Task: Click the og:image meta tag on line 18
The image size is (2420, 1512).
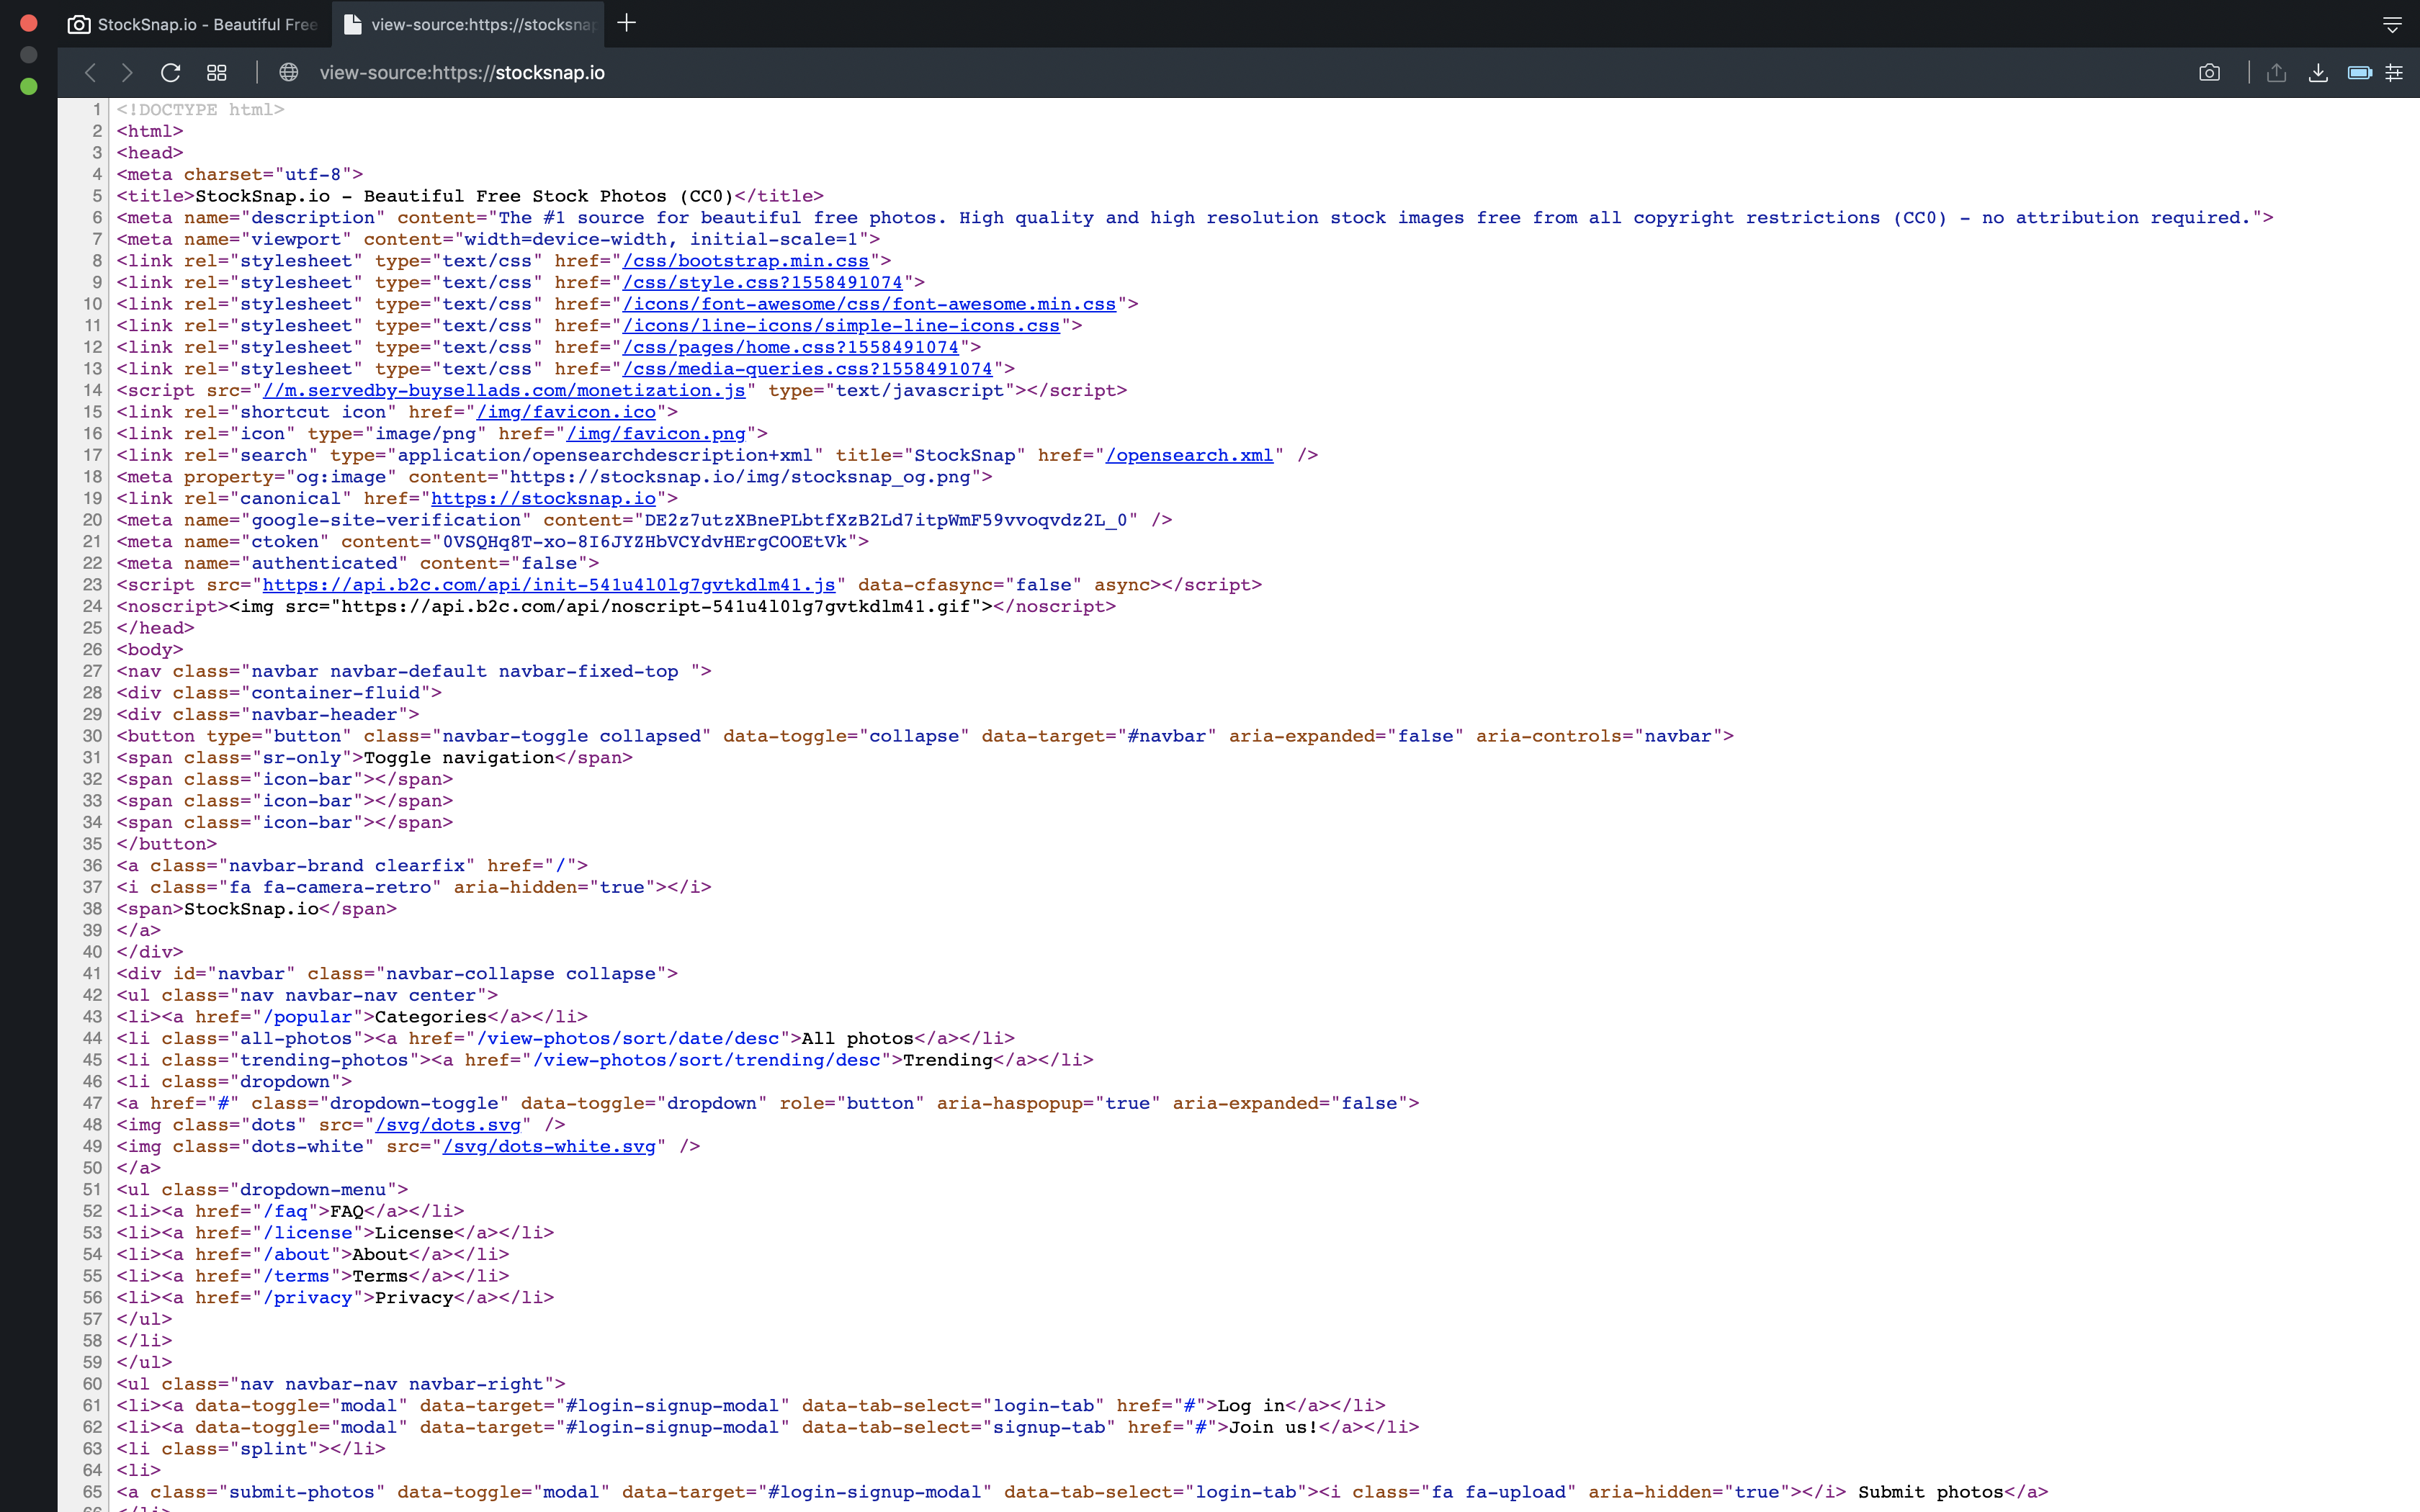Action: pyautogui.click(x=554, y=477)
